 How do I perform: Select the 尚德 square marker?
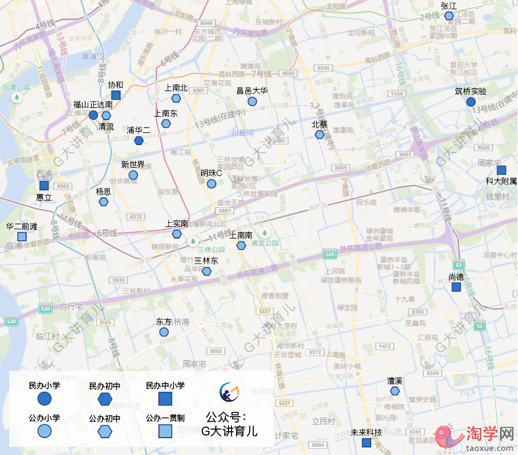[x=457, y=287]
